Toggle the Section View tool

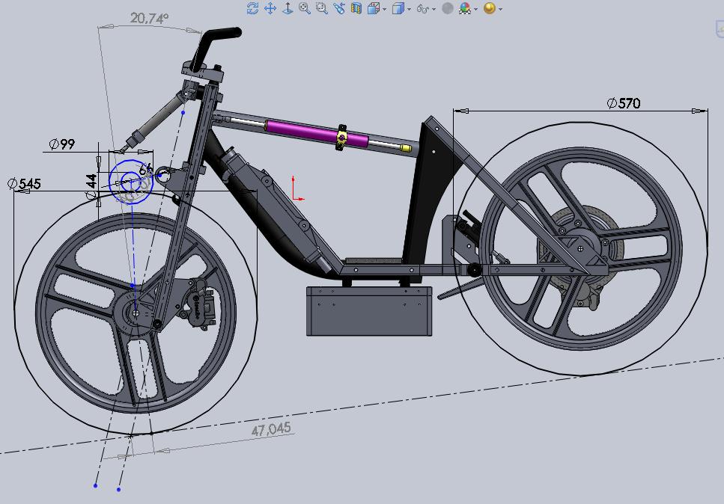tap(356, 8)
